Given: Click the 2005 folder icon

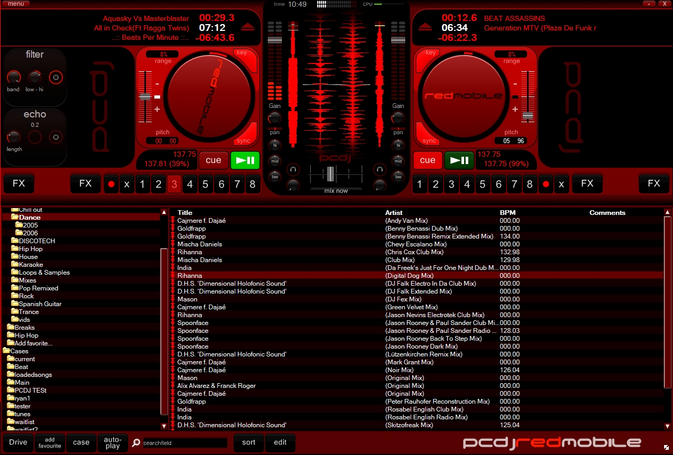Looking at the screenshot, I should point(19,225).
